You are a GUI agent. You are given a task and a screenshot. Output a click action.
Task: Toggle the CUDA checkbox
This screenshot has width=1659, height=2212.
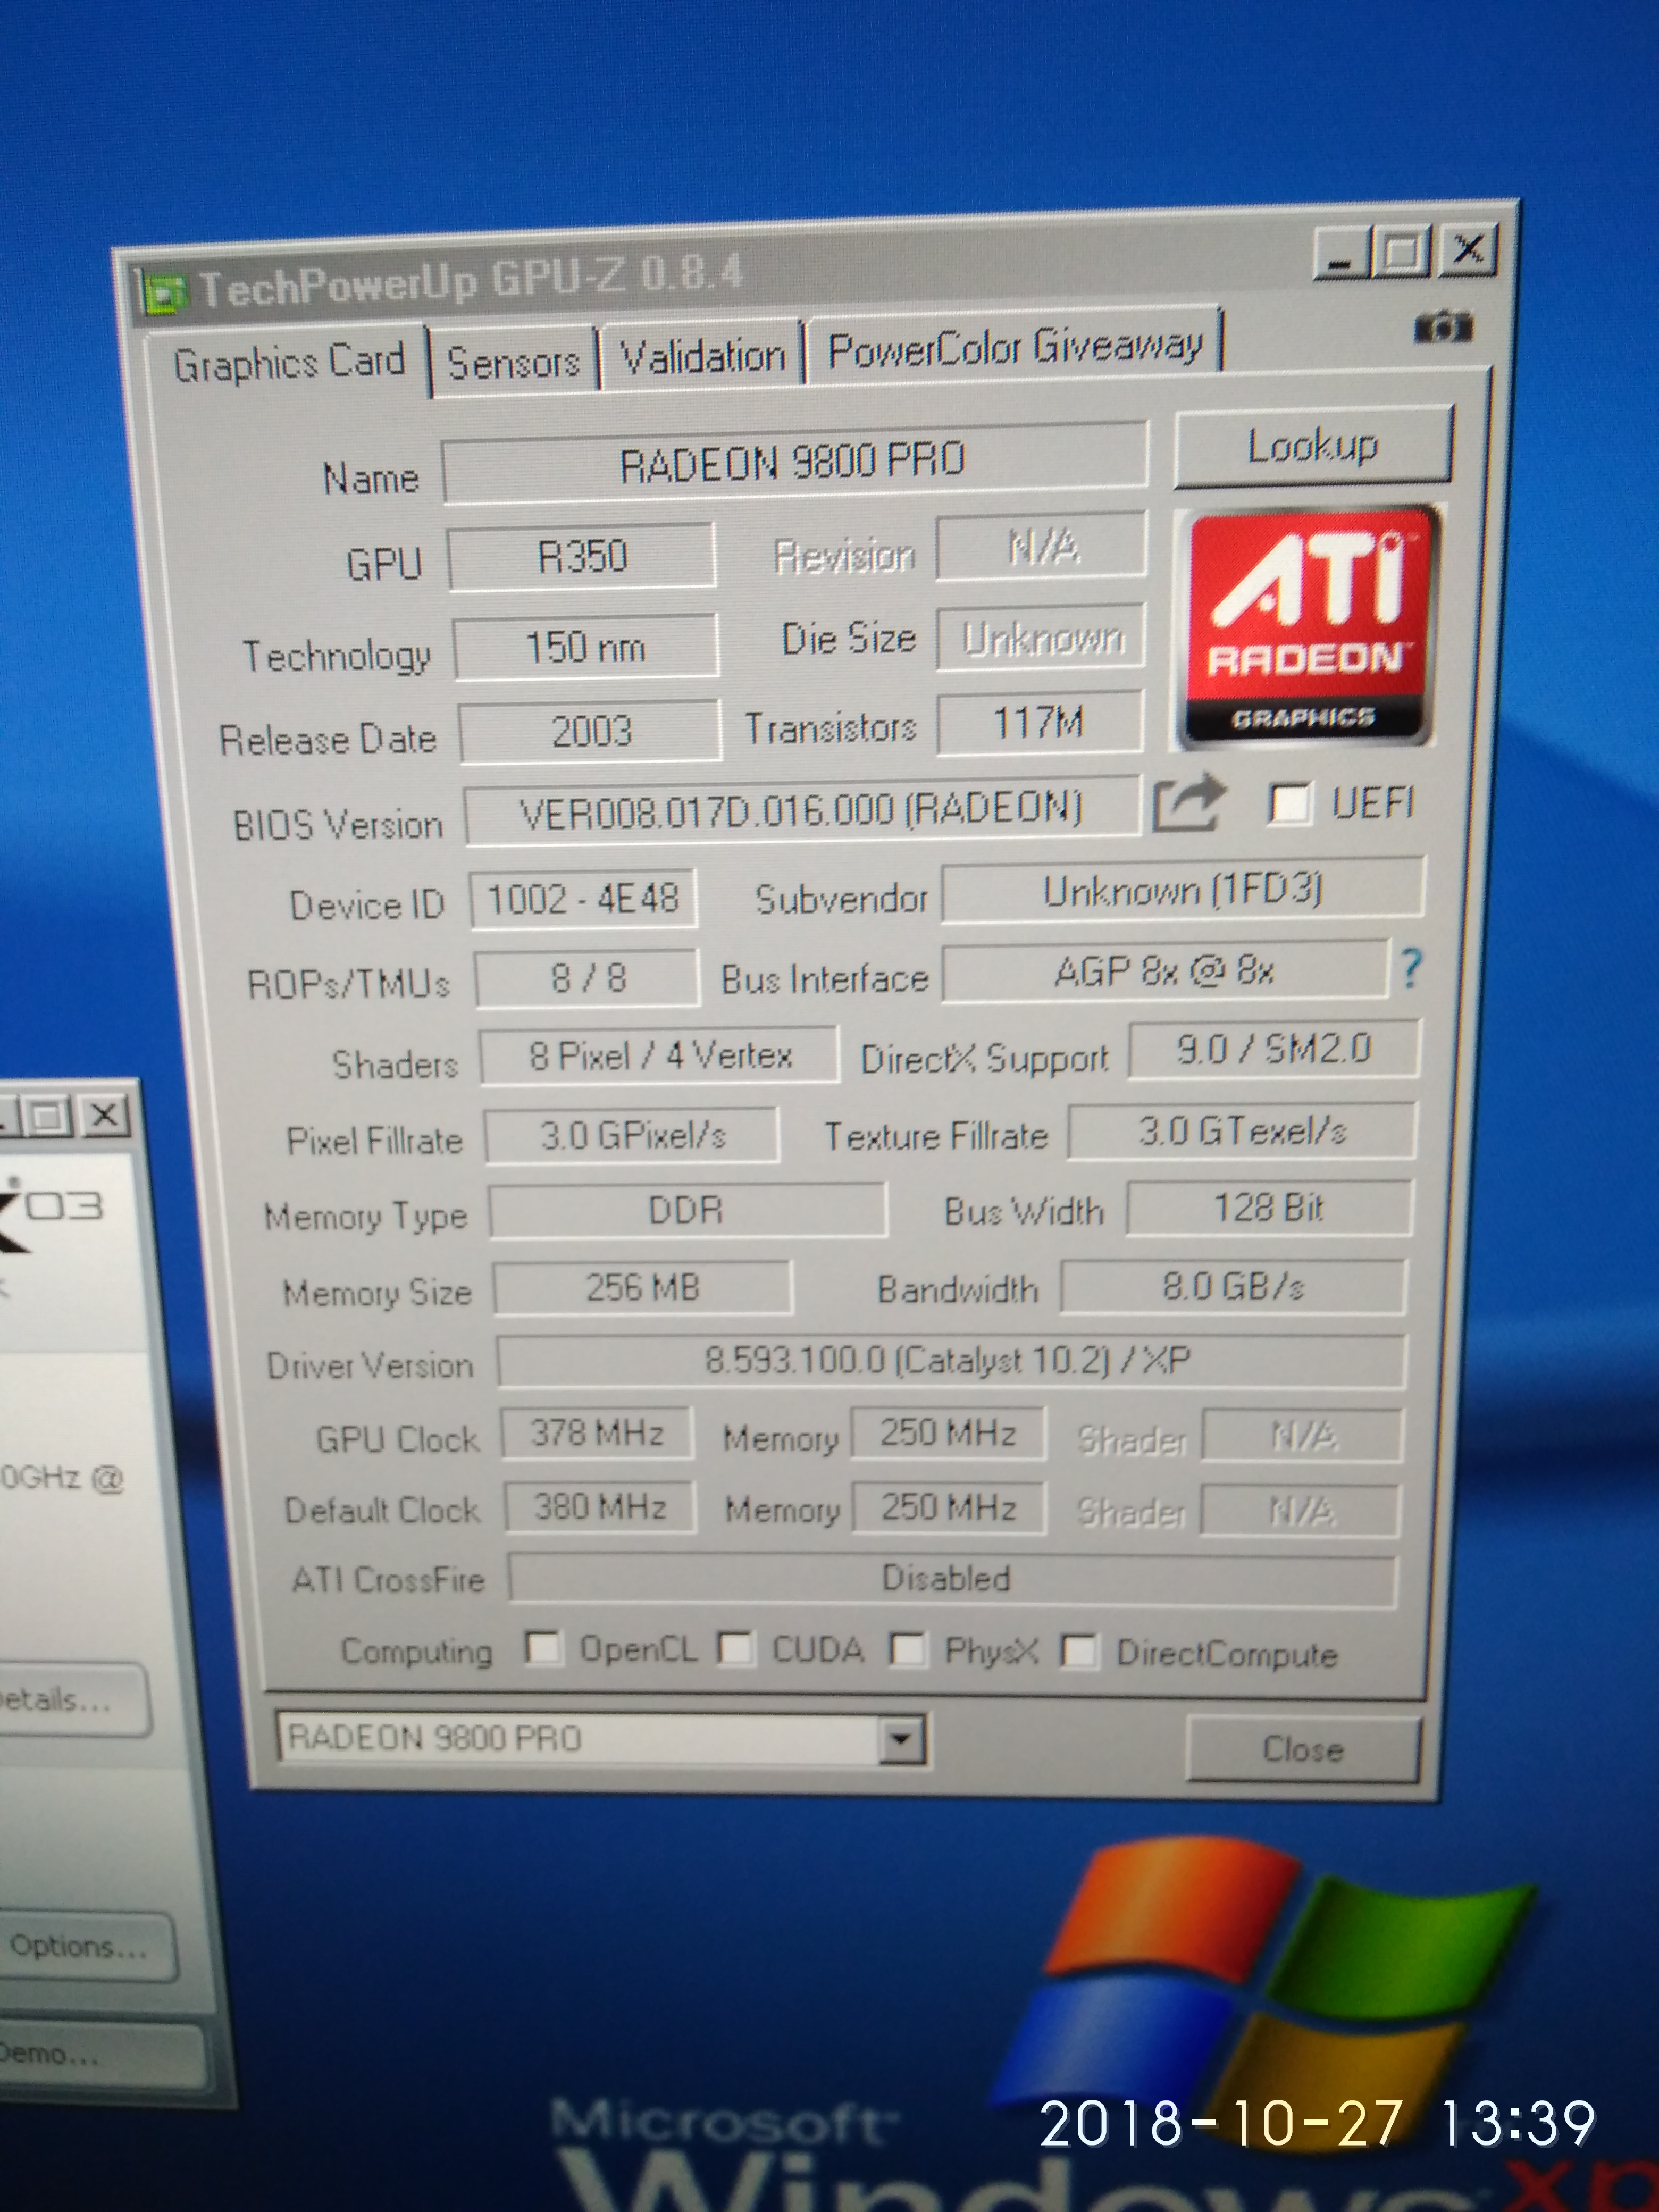pos(736,1648)
